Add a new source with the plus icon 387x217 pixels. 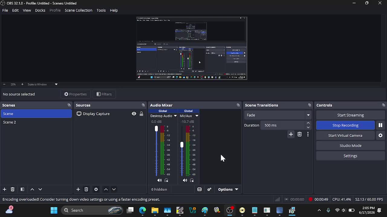pos(78,189)
